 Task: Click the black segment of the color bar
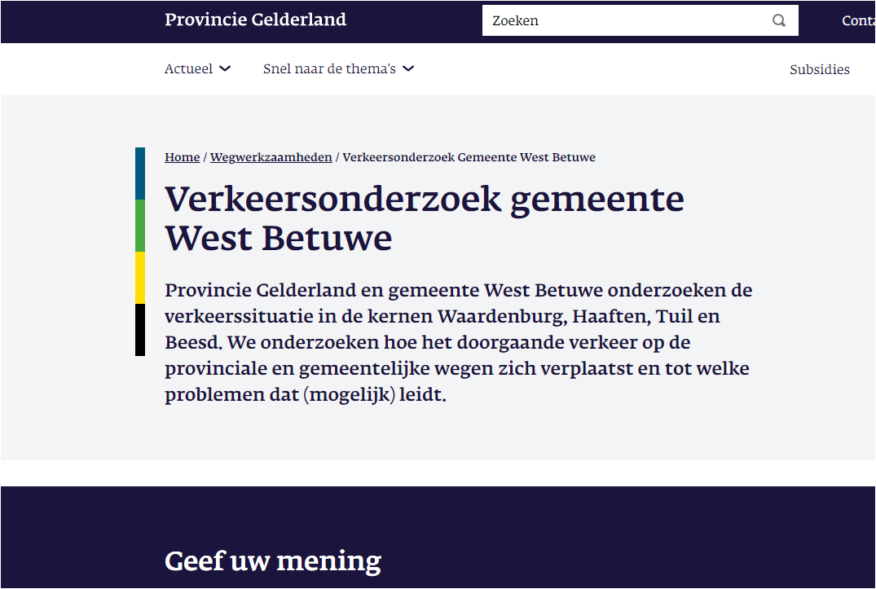140,329
